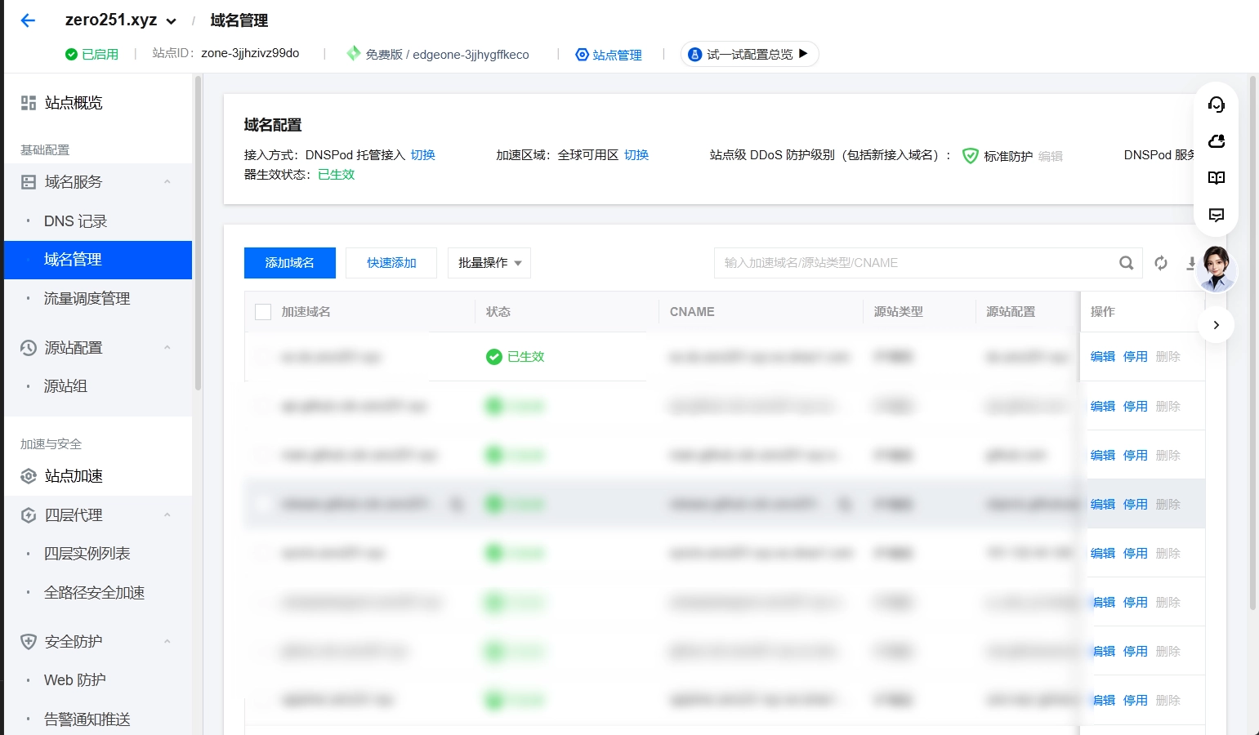Click the 快速添加 button
The width and height of the screenshot is (1259, 735).
pyautogui.click(x=391, y=263)
